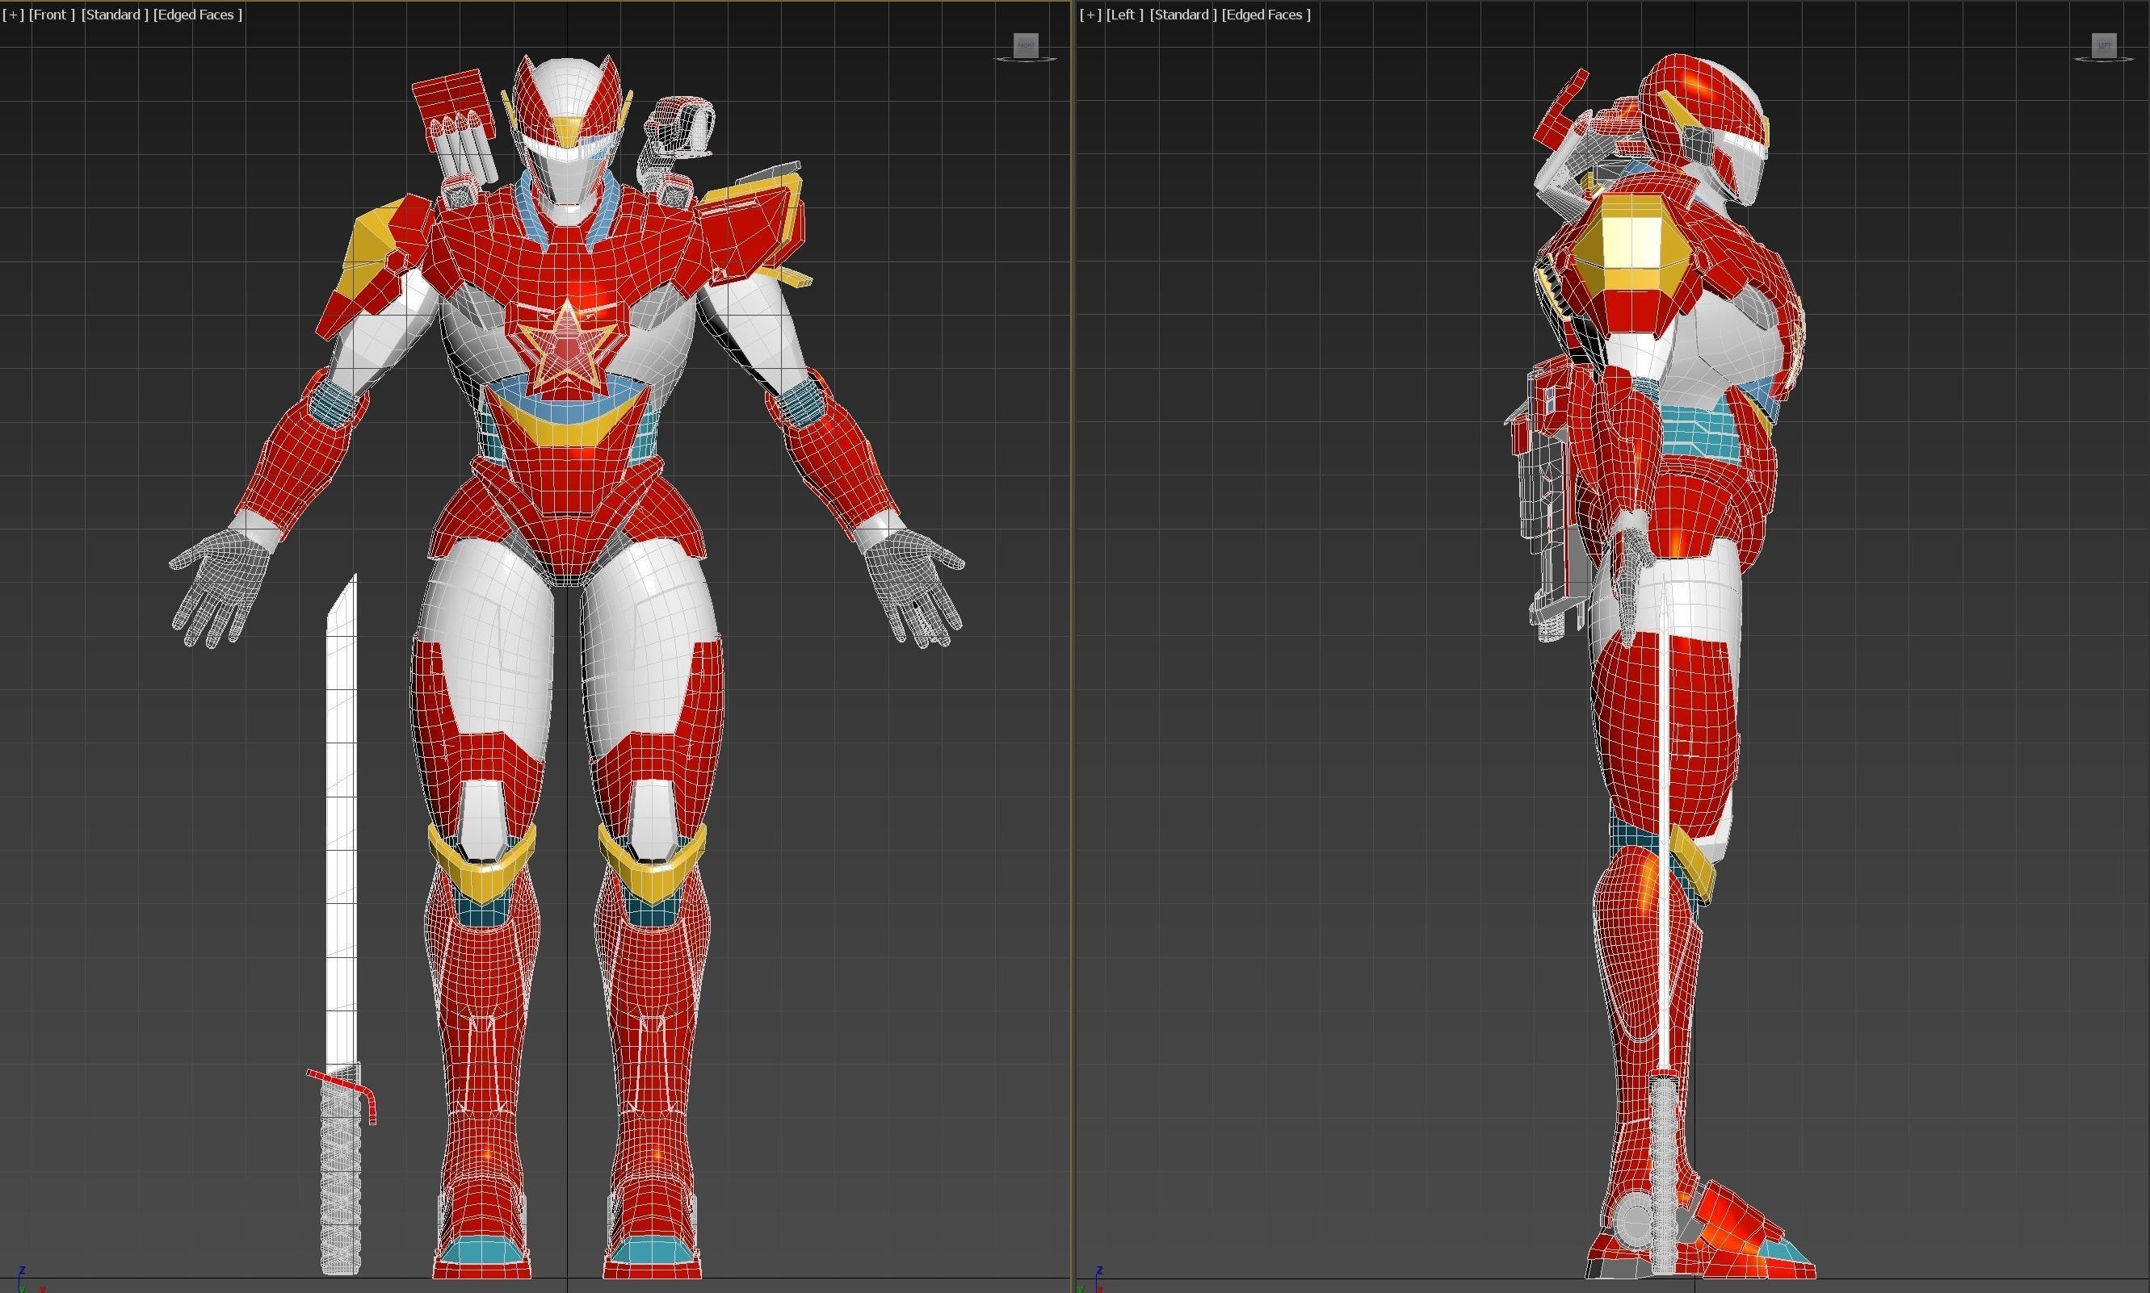Open the [+] menu in Left viewport

(1090, 15)
